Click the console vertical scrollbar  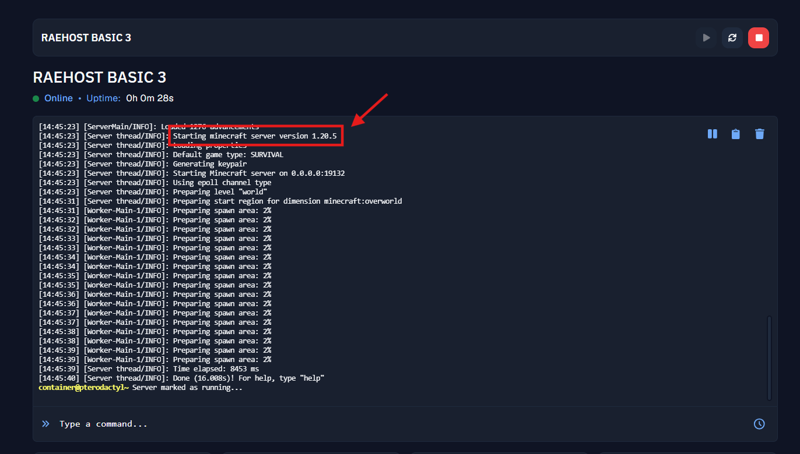click(x=769, y=358)
